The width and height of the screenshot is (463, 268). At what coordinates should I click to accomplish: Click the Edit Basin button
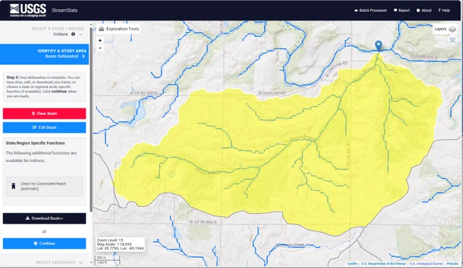(x=44, y=127)
